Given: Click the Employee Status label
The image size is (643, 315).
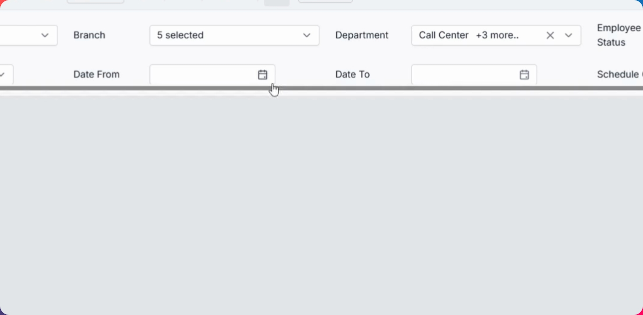Looking at the screenshot, I should coord(618,35).
